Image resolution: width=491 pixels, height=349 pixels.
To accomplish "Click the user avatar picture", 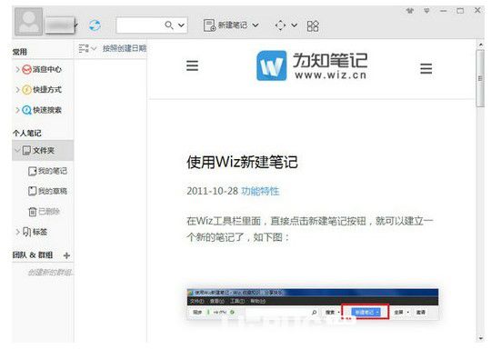I will [x=28, y=22].
